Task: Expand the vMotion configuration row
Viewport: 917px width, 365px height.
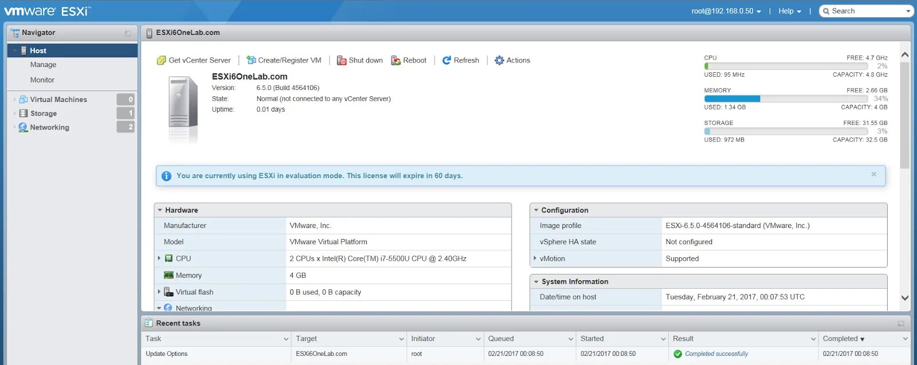Action: 535,258
